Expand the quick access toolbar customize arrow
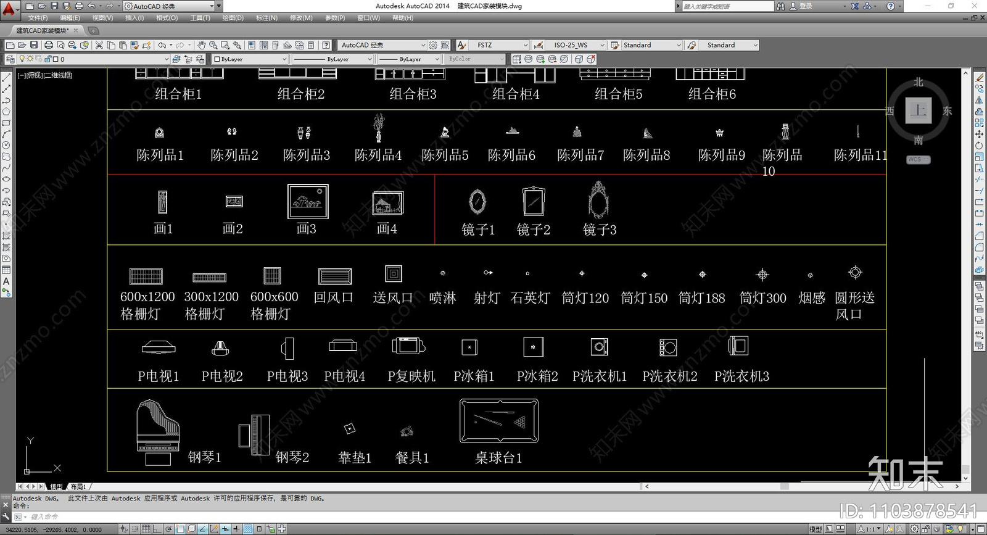This screenshot has width=987, height=535. click(219, 6)
